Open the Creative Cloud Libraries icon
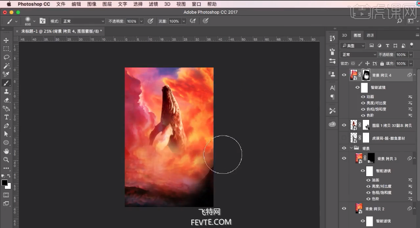 (332, 124)
